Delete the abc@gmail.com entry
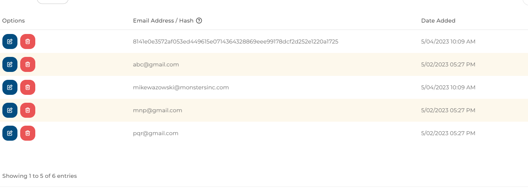This screenshot has width=528, height=196. [x=28, y=64]
